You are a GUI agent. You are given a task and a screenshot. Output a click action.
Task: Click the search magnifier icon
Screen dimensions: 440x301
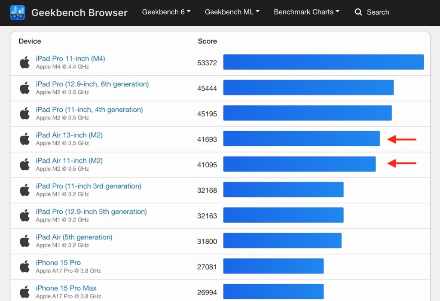(x=358, y=12)
